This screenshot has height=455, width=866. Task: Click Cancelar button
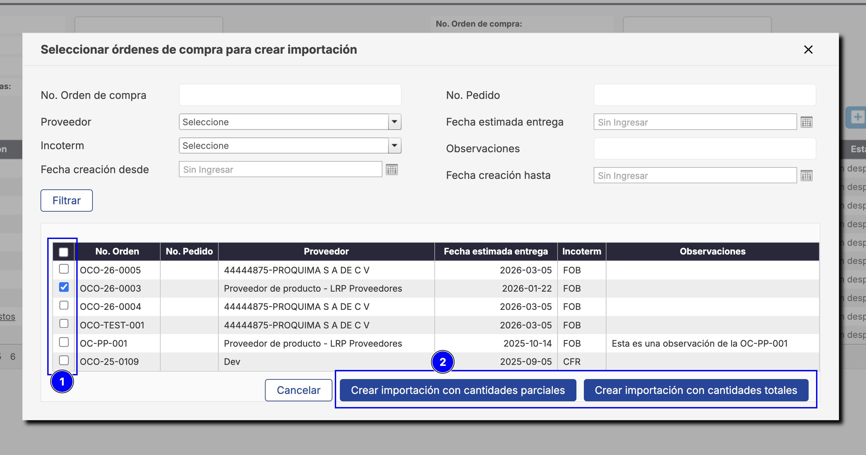point(298,390)
